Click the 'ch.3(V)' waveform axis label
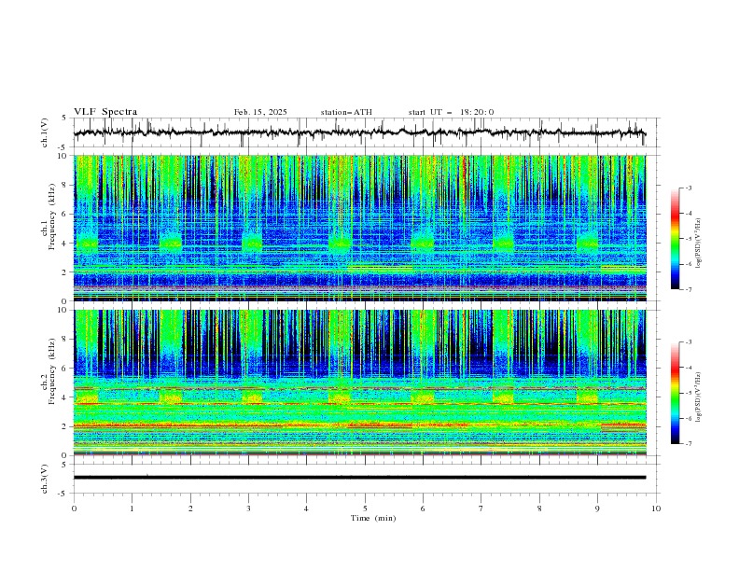The height and width of the screenshot is (571, 739). (45, 479)
